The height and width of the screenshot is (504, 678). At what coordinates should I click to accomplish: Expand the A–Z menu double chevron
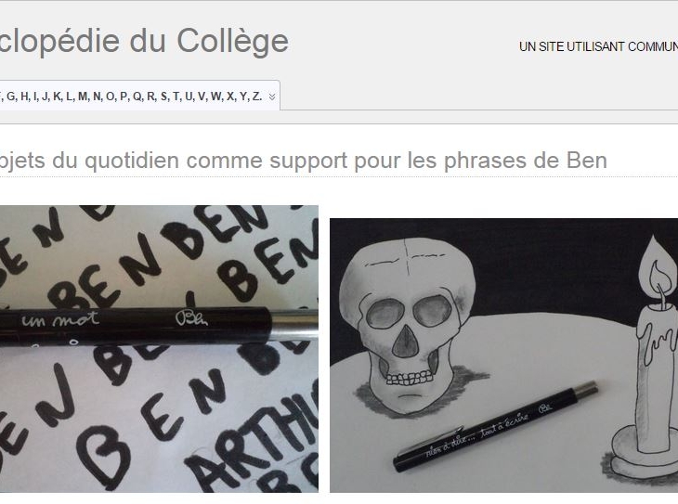pyautogui.click(x=272, y=97)
